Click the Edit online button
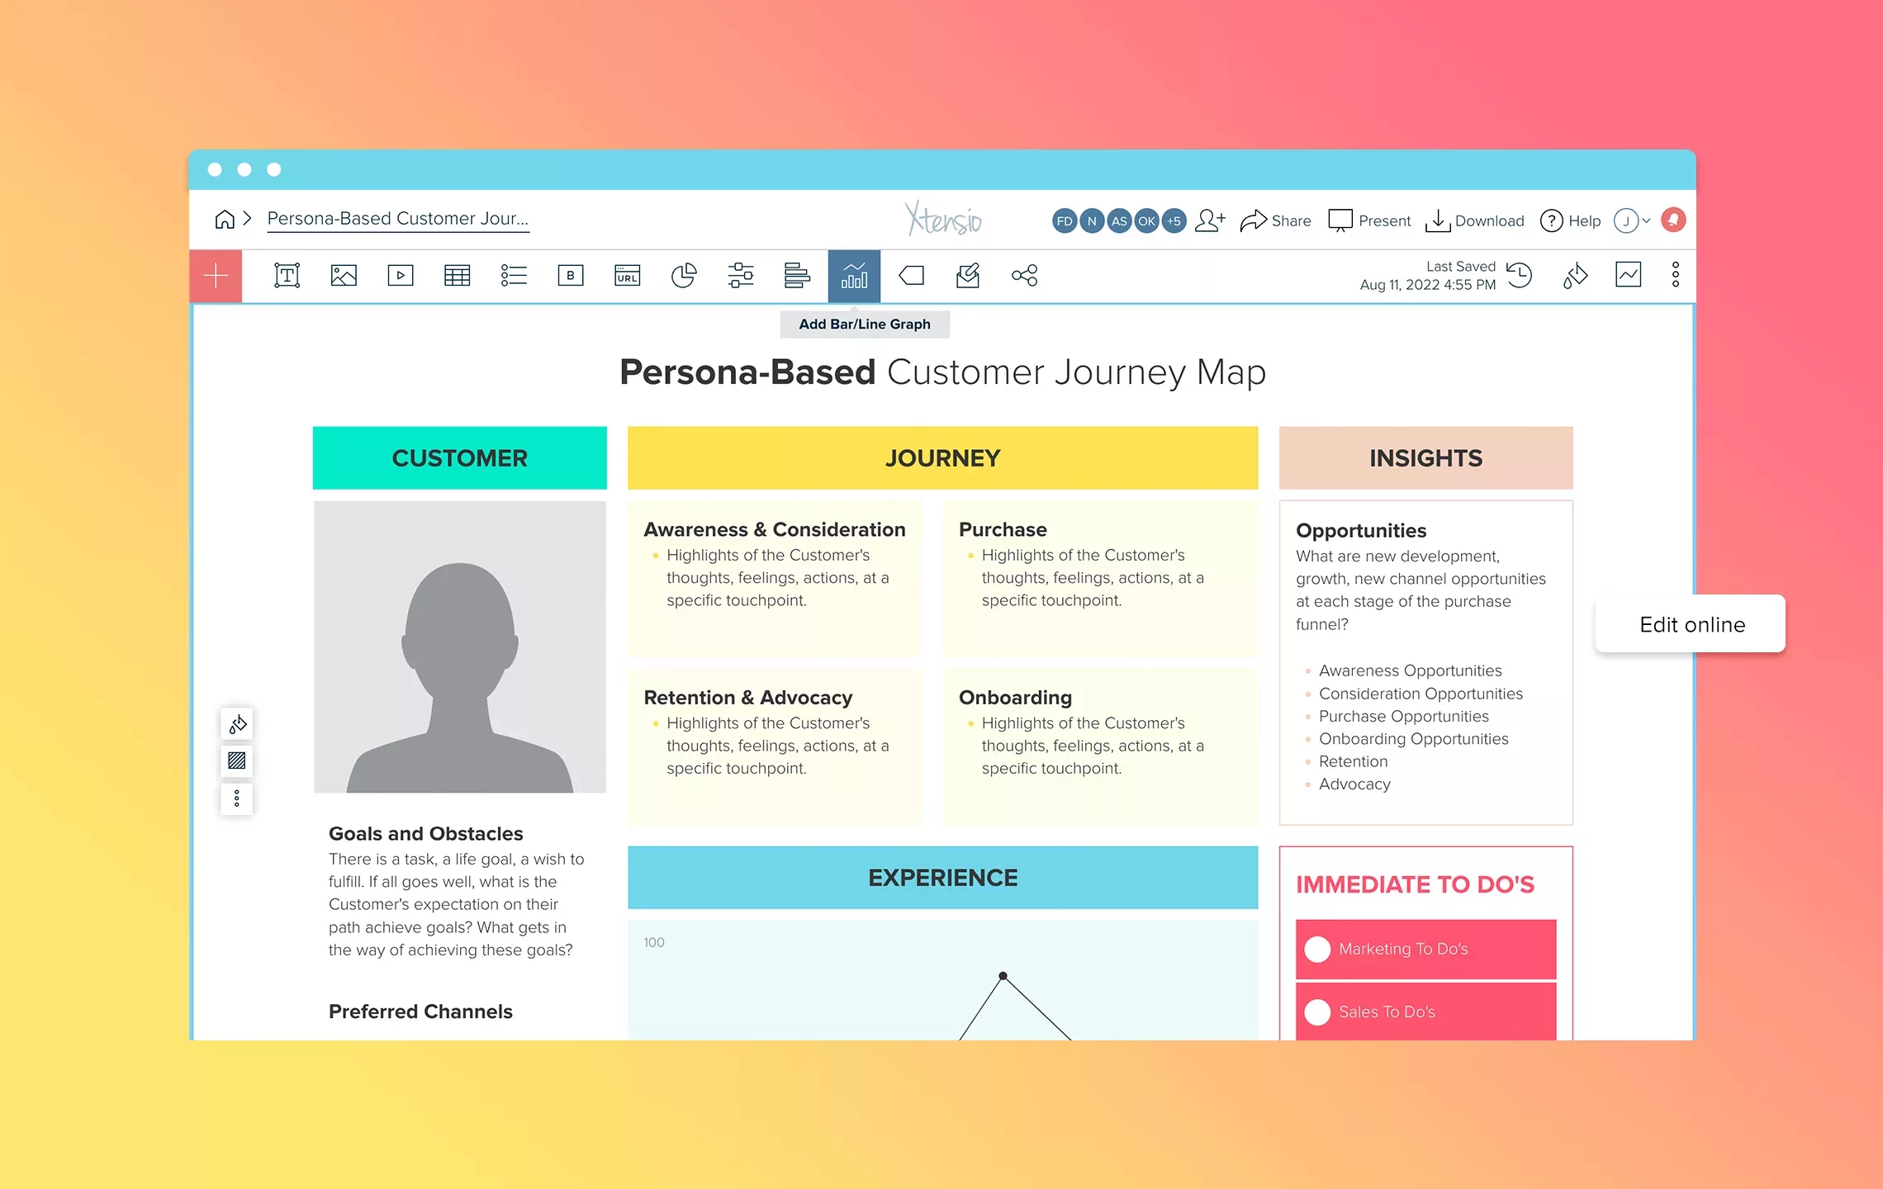1883x1189 pixels. (x=1691, y=624)
